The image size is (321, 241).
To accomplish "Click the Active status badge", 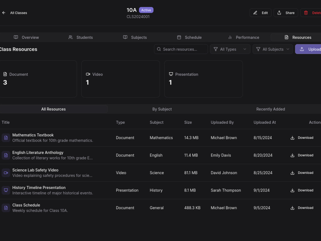I will (x=146, y=10).
